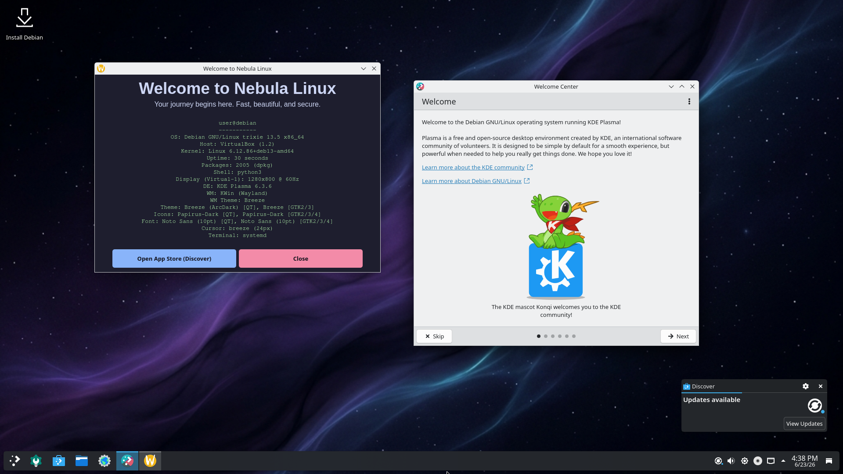Click the 'WM: KWin (Wayland)' line

point(237,193)
